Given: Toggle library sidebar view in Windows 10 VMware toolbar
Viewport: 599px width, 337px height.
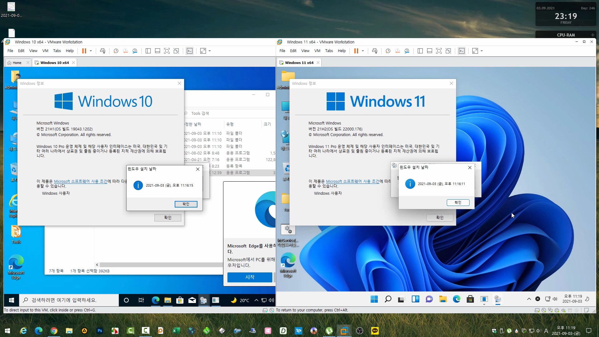Looking at the screenshot, I should (x=148, y=51).
